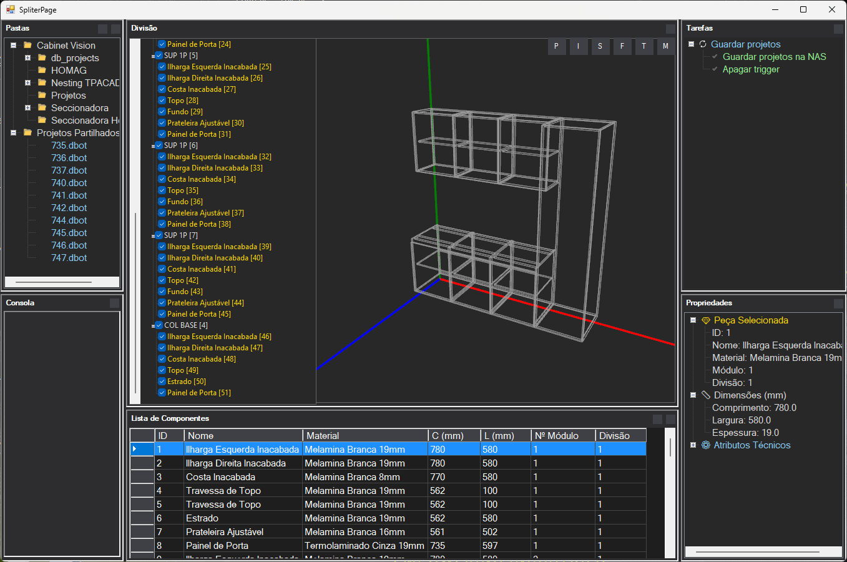This screenshot has width=847, height=562.
Task: Uncheck Prateleira Ajustável [37] checkbox
Action: click(162, 213)
